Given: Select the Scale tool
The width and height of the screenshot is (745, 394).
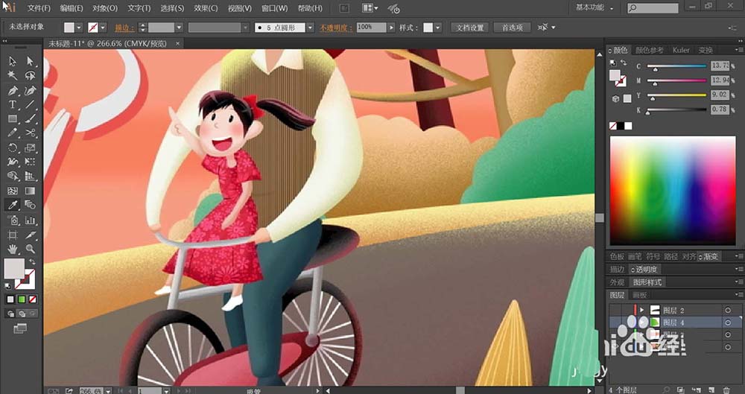Looking at the screenshot, I should point(31,147).
